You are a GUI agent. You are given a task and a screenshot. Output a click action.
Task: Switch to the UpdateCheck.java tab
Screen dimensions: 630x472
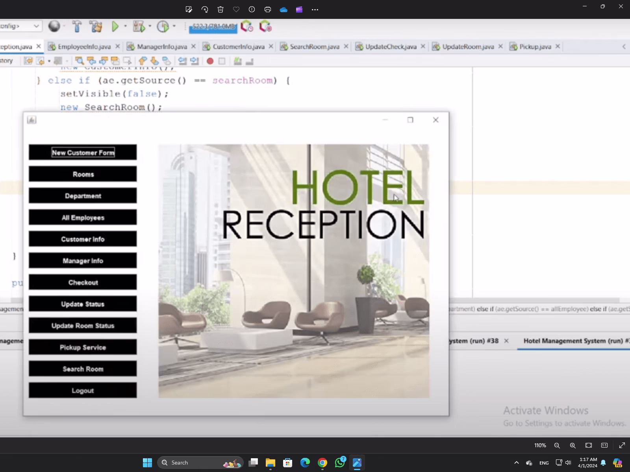pyautogui.click(x=391, y=46)
